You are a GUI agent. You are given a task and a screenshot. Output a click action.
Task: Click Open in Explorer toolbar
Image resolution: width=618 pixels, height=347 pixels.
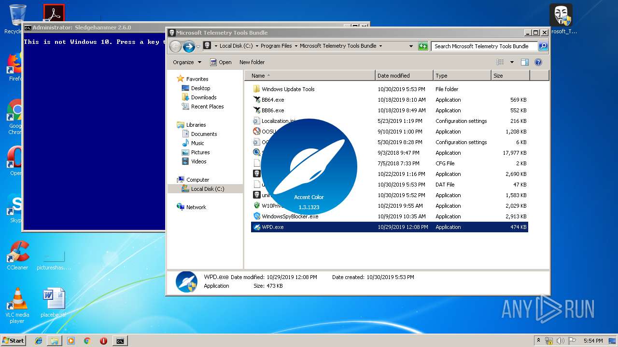[x=221, y=62]
